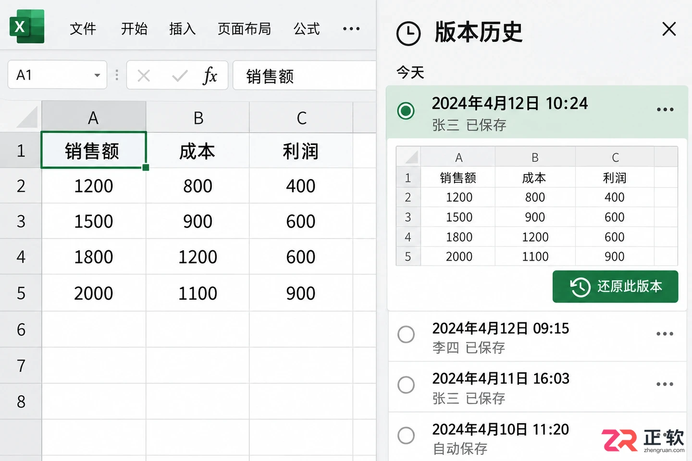Switch to the 开始 tab

134,29
